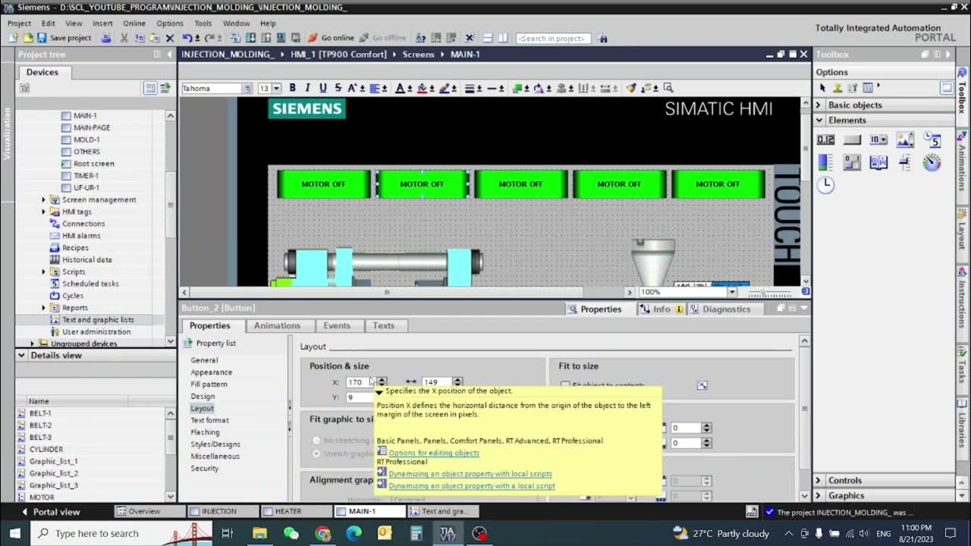The image size is (971, 546).
Task: Expand HMI tags tree node
Action: coord(43,212)
